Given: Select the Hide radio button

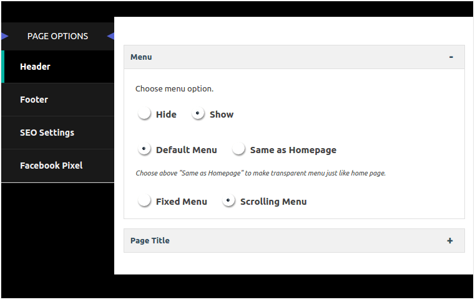Looking at the screenshot, I should (x=144, y=114).
